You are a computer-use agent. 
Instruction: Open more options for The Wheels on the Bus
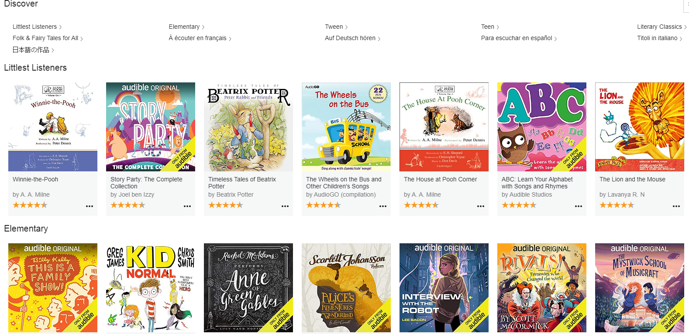[x=383, y=206]
